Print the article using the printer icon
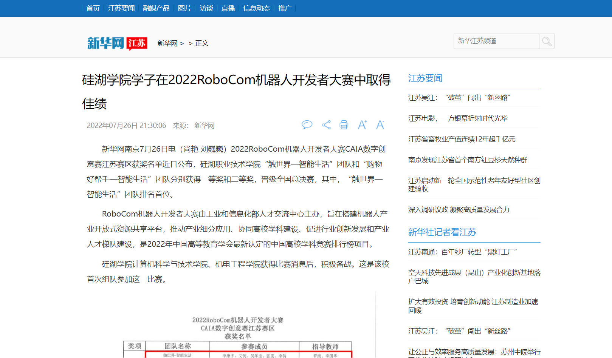 point(344,125)
